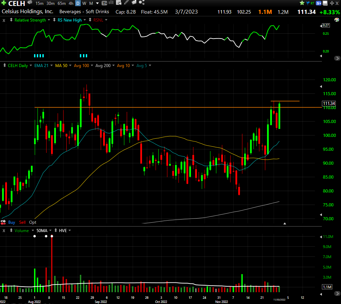
Task: Click the scroll-right arrow in volume pane
Action: (337, 293)
